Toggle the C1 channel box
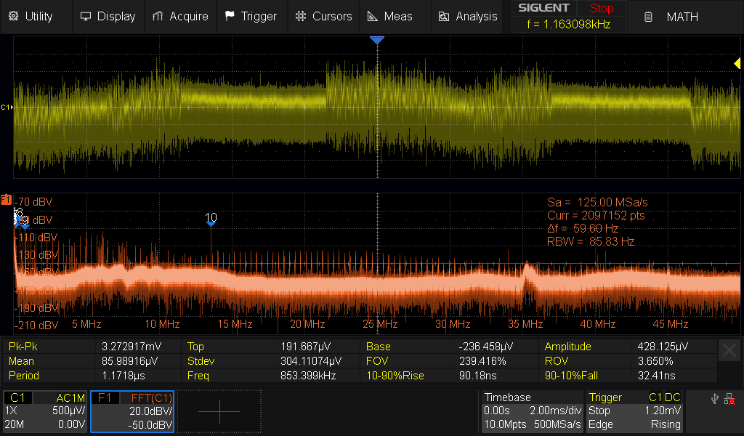The image size is (744, 436). click(44, 411)
